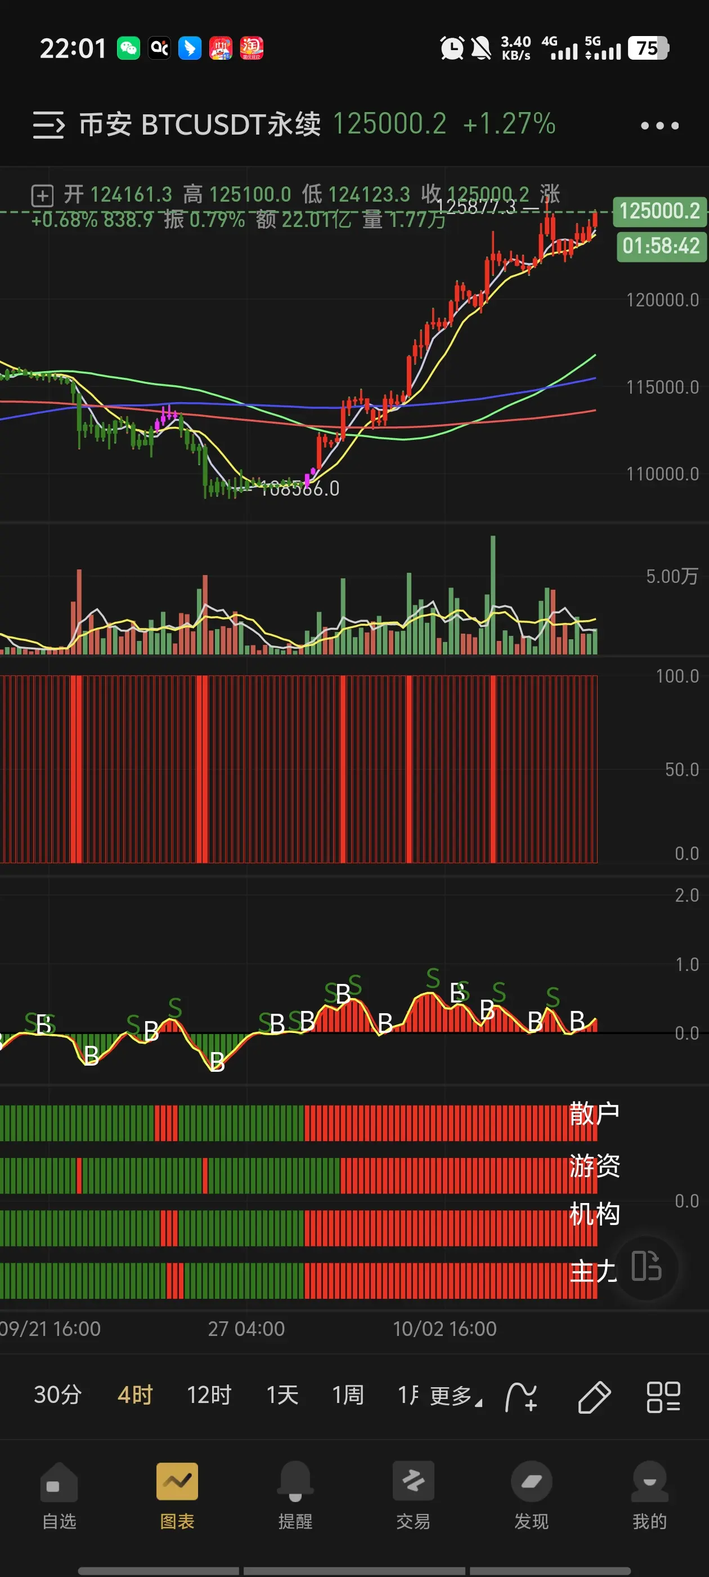Open the 交易 trade tab
Image resolution: width=709 pixels, height=1577 pixels.
pyautogui.click(x=414, y=1494)
